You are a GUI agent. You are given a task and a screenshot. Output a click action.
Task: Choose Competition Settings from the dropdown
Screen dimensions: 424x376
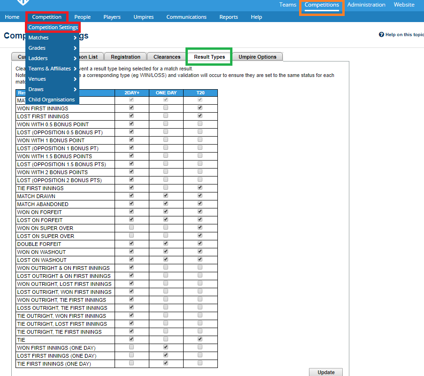[x=53, y=27]
